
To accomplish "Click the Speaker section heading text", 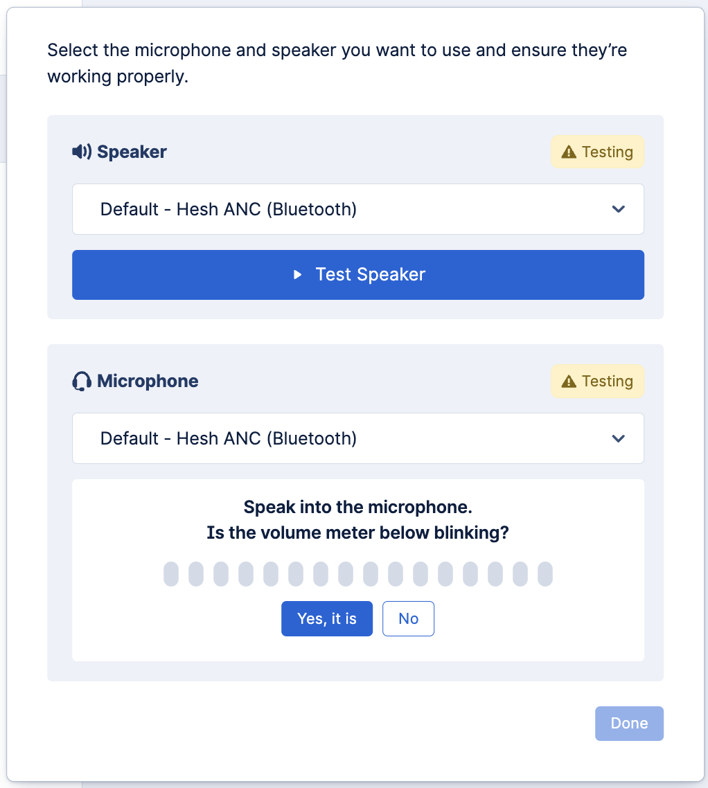I will click(132, 152).
